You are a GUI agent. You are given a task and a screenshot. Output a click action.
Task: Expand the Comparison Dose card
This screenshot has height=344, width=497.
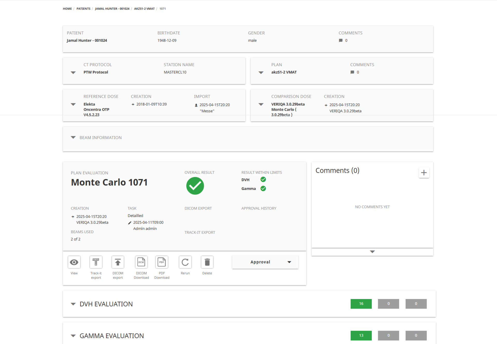click(261, 104)
